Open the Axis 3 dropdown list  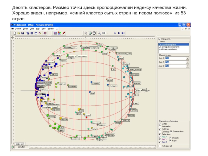click(187, 66)
